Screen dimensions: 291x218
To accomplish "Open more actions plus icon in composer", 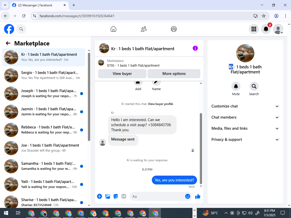I will point(100,196).
